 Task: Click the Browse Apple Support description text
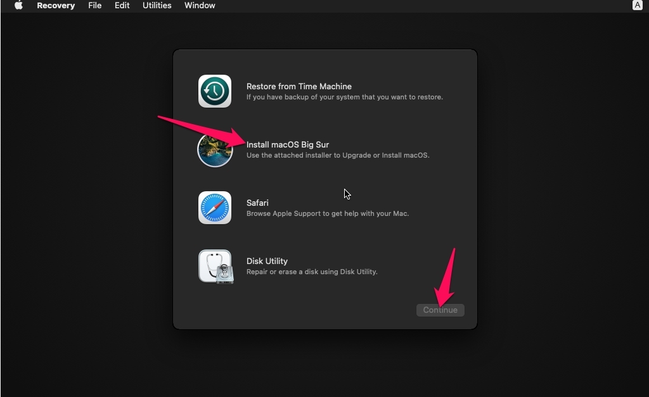(327, 213)
